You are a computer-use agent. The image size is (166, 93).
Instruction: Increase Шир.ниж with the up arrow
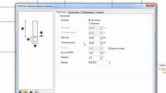[101, 37]
